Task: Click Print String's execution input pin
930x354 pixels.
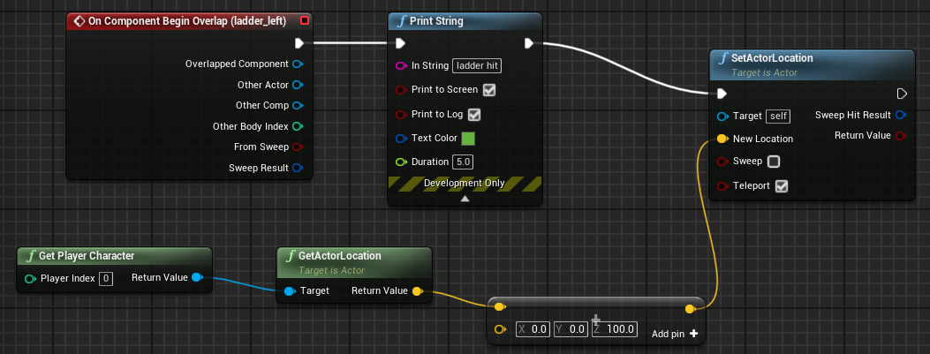Action: (x=400, y=42)
